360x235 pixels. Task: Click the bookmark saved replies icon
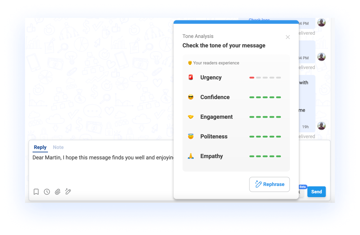tap(36, 192)
